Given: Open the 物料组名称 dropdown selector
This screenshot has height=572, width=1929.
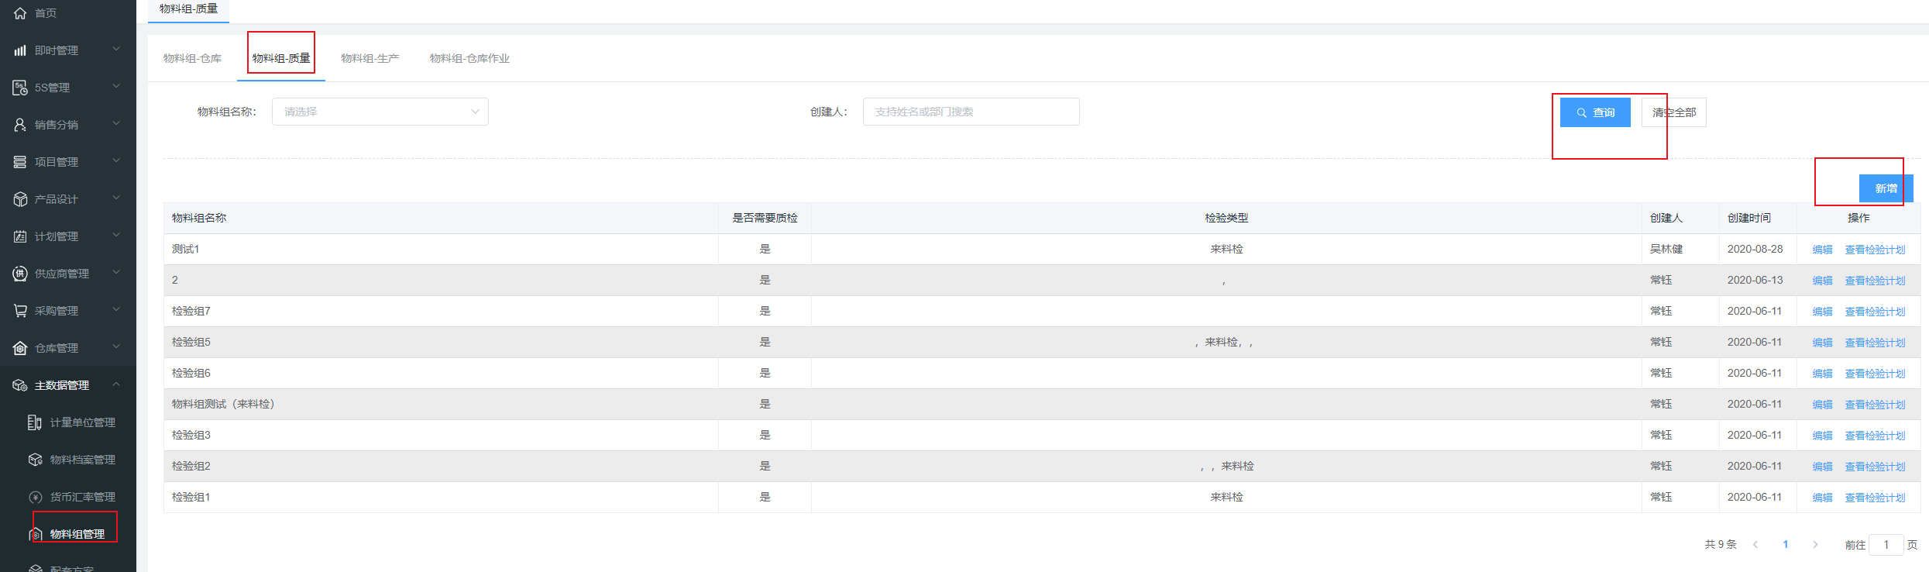Looking at the screenshot, I should coord(380,112).
